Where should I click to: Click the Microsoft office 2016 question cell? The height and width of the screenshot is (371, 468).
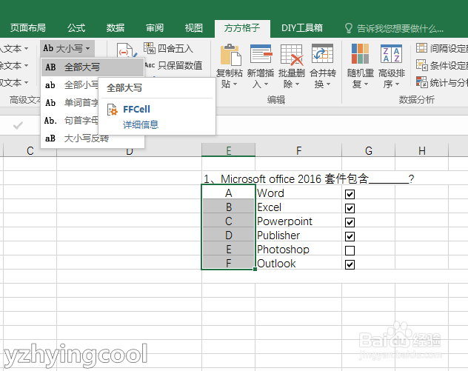coord(309,178)
